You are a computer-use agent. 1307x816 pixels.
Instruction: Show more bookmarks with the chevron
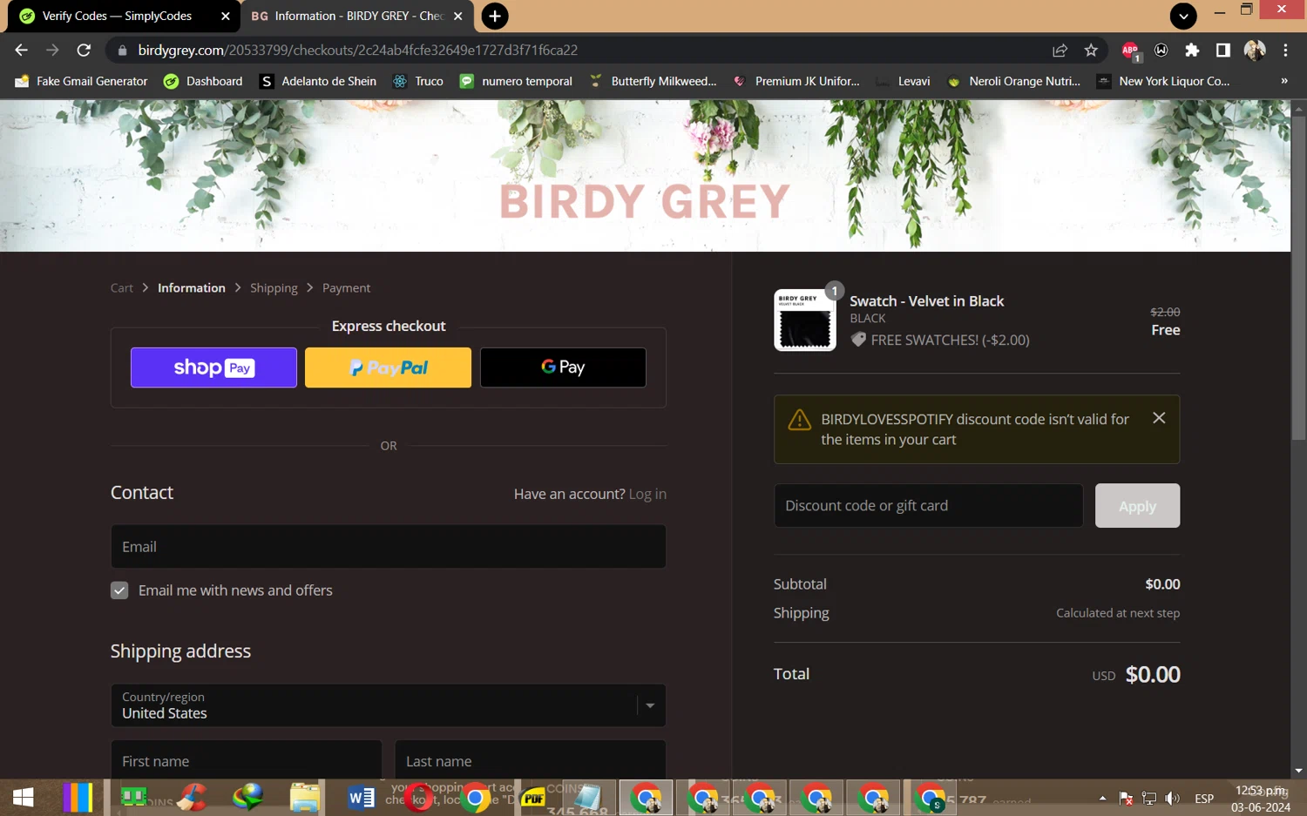(x=1283, y=81)
